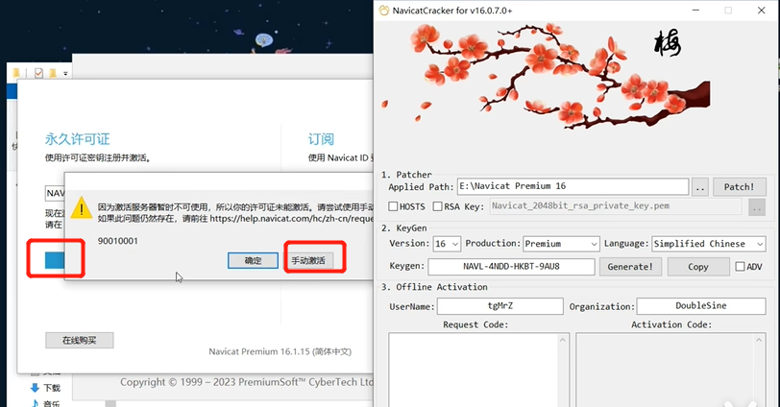Click 确定 in the error dialog
Screen dimensions: 780x407
[253, 260]
